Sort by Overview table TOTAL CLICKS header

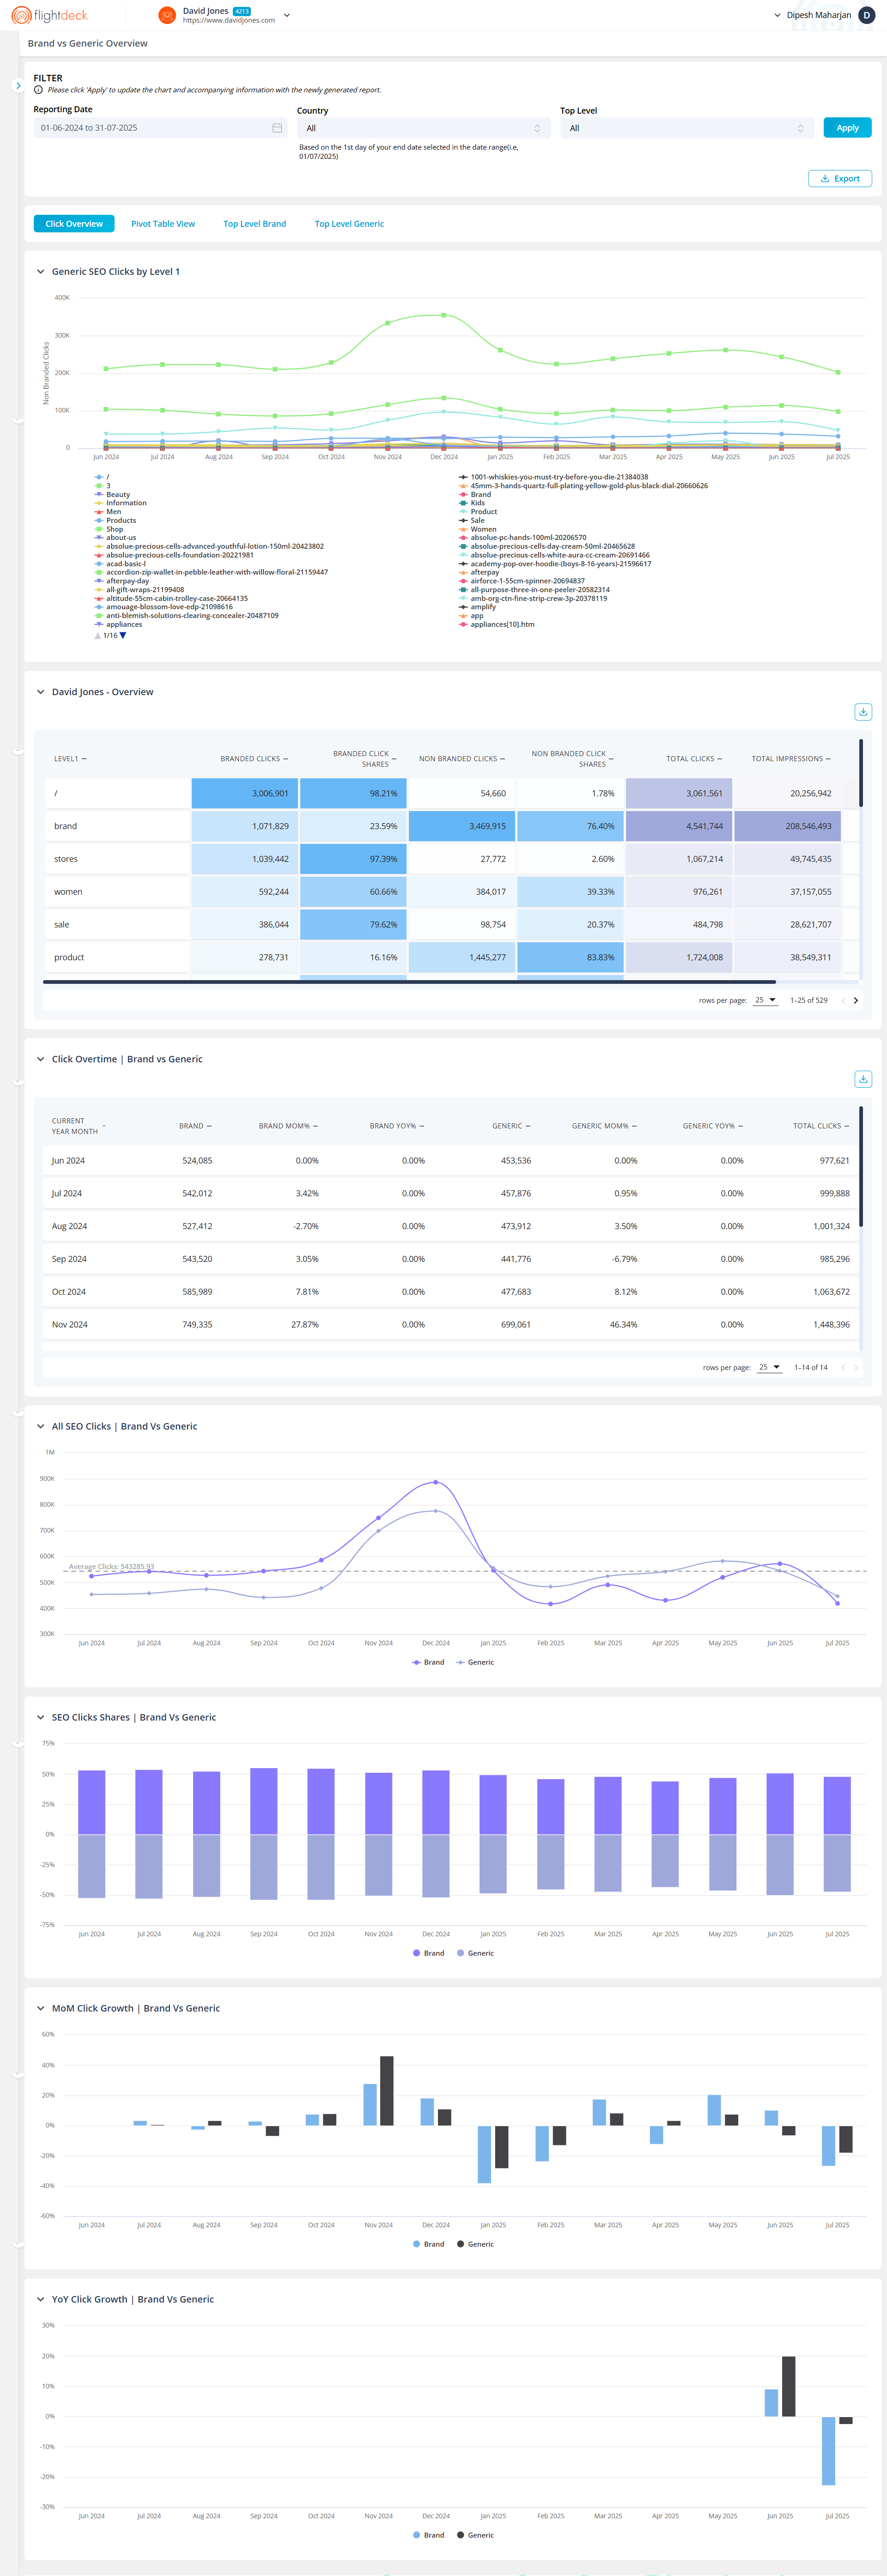(694, 759)
